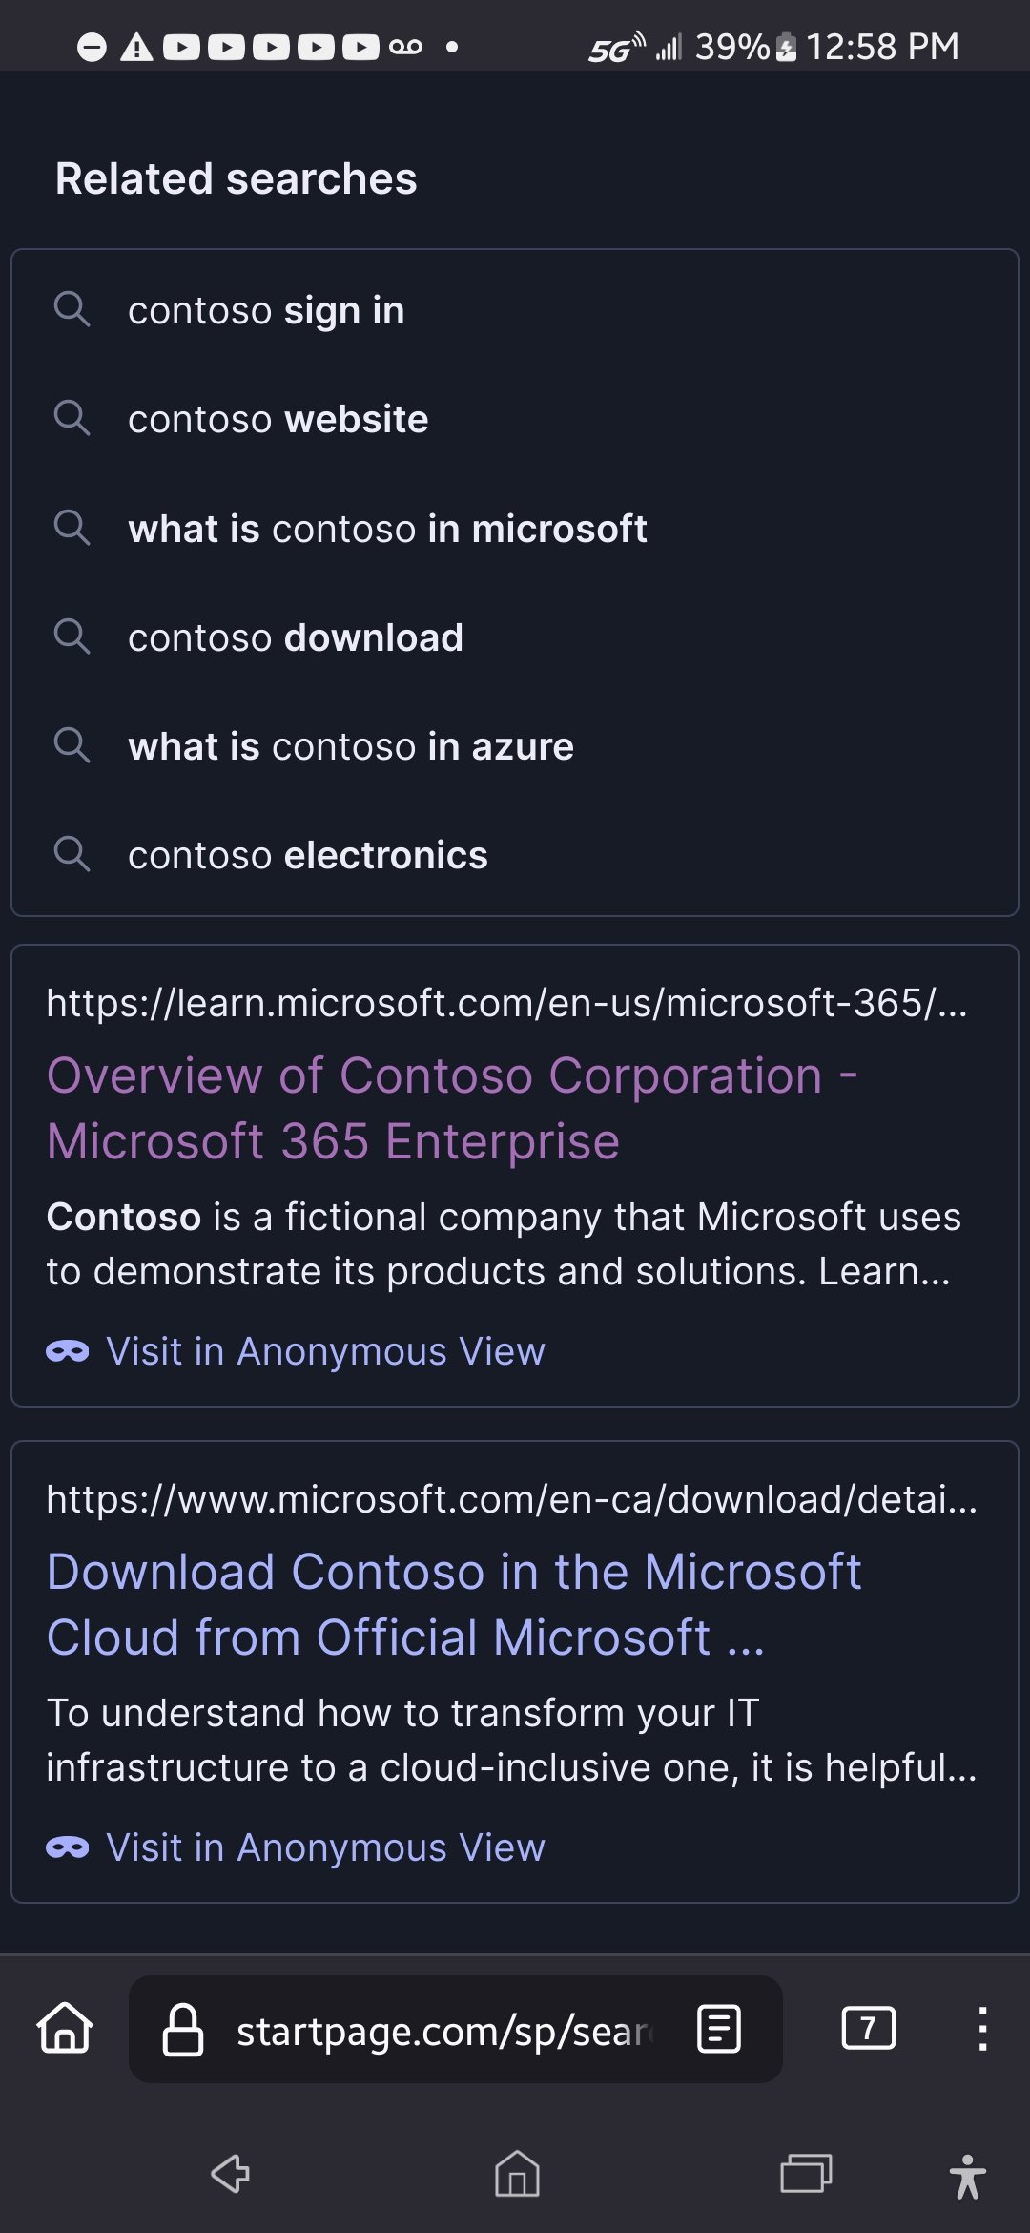Viewport: 1030px width, 2233px height.
Task: Open reader view icon in address bar
Action: tap(719, 2028)
